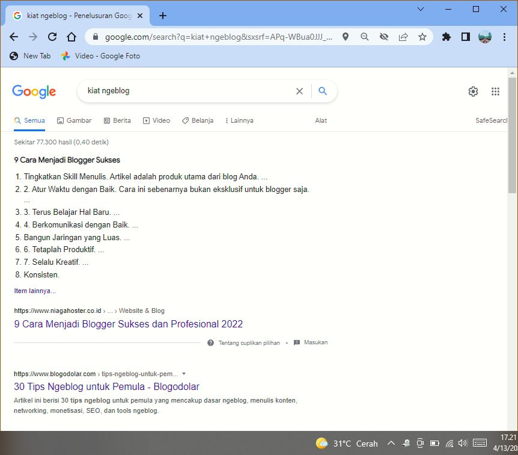This screenshot has height=455, width=518.
Task: Open Google apps grid
Action: click(495, 91)
